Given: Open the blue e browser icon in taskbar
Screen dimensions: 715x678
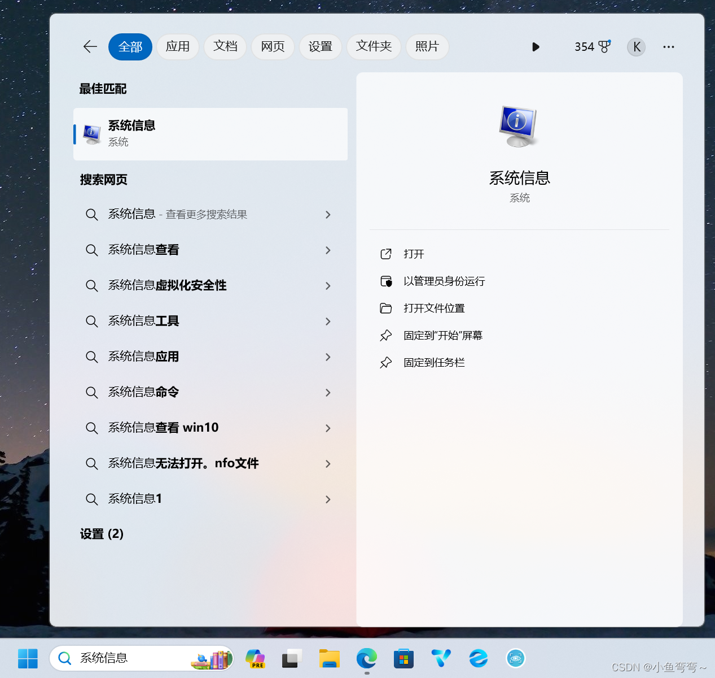Looking at the screenshot, I should tap(479, 658).
